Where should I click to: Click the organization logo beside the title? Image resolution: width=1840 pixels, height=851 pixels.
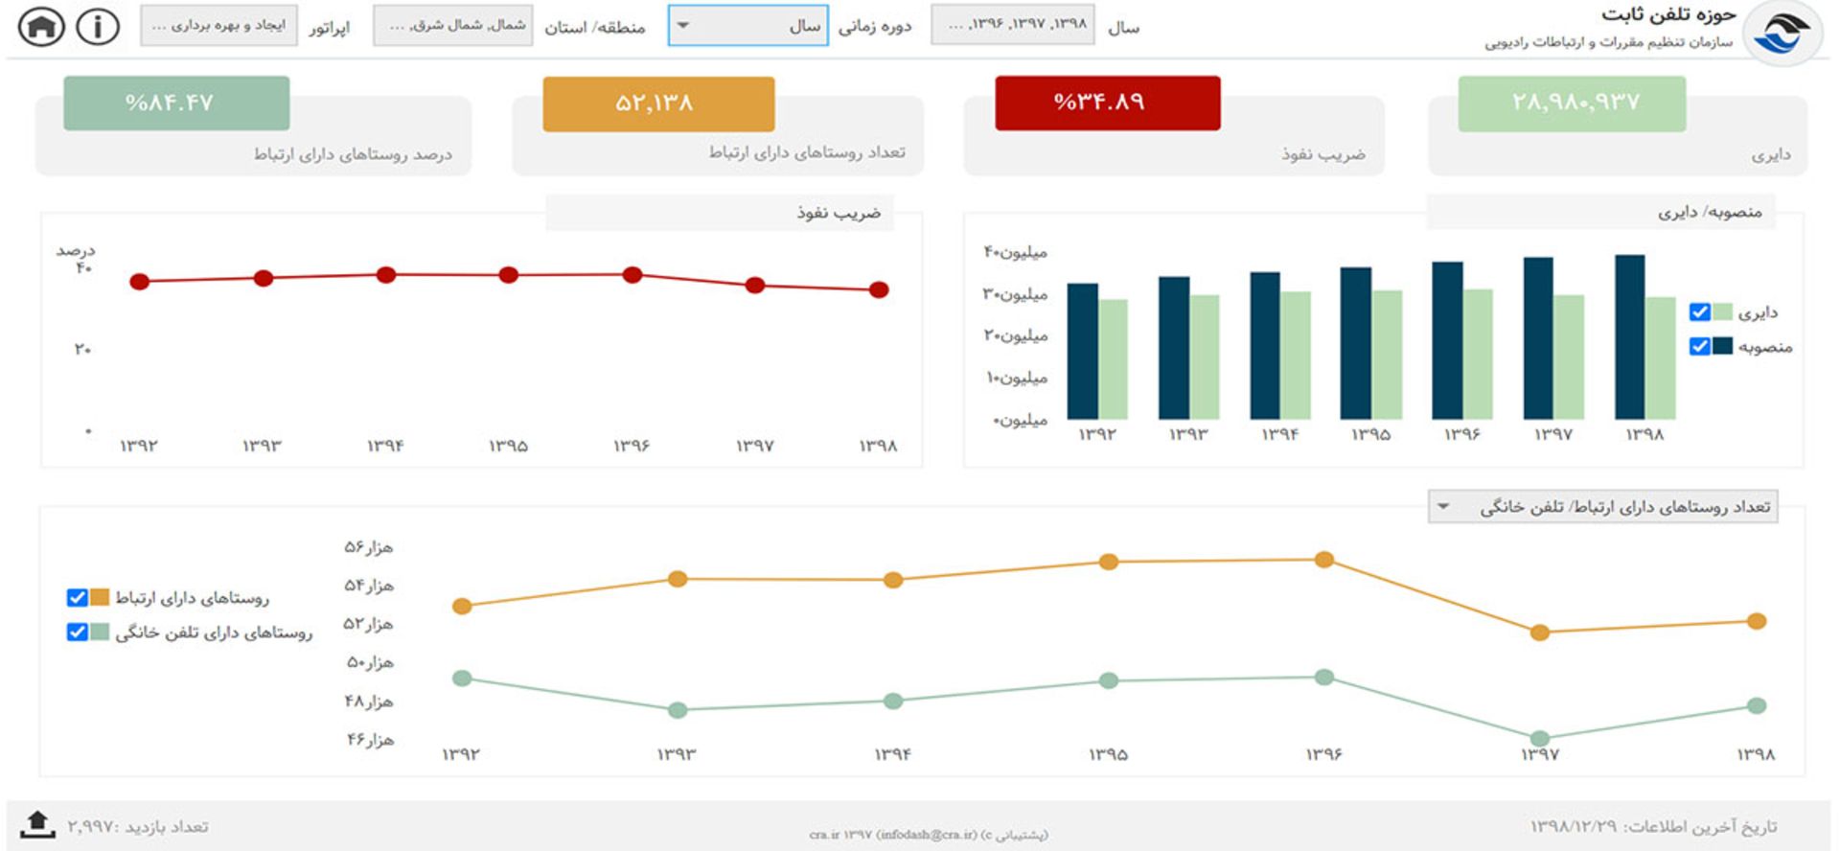[x=1781, y=34]
